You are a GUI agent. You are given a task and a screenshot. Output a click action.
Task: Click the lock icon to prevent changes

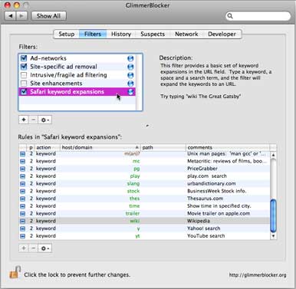coord(15,272)
